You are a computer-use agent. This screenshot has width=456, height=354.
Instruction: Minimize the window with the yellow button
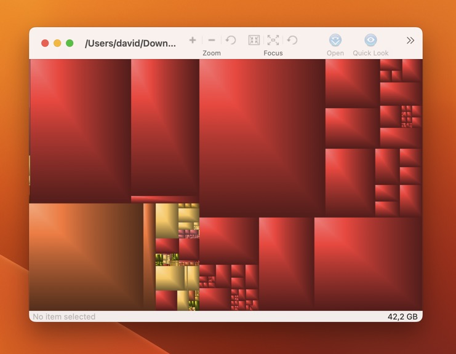coord(57,43)
